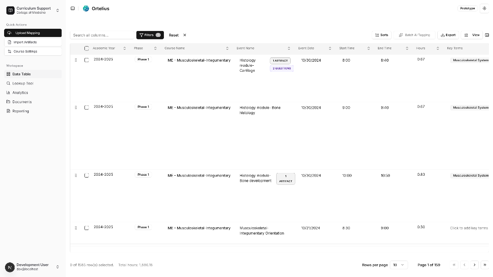Click the Upload Mapping button
This screenshot has height=277, width=493.
[33, 33]
